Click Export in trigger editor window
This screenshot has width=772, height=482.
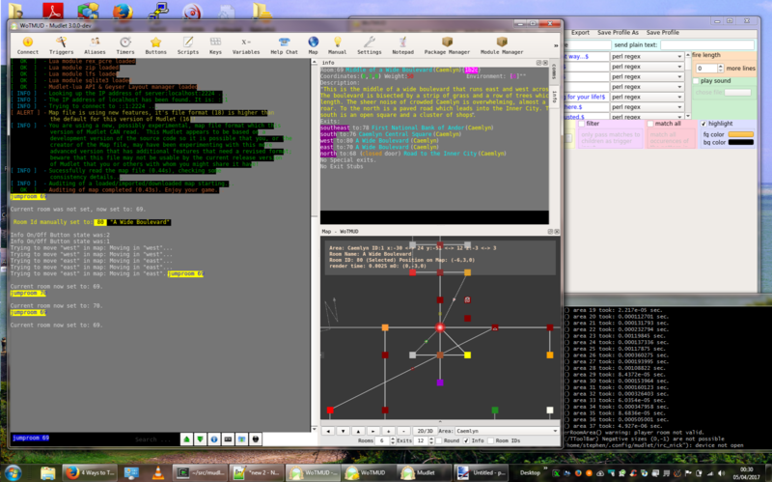click(580, 33)
